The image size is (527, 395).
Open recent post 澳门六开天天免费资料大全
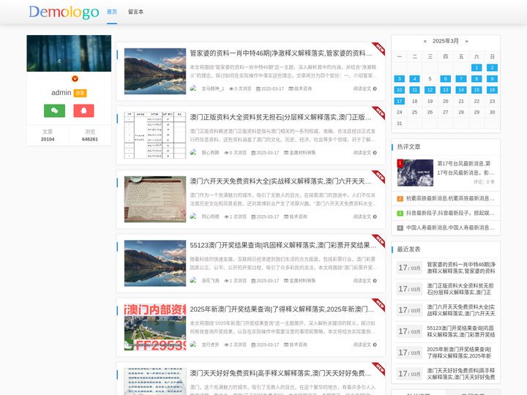tap(461, 310)
